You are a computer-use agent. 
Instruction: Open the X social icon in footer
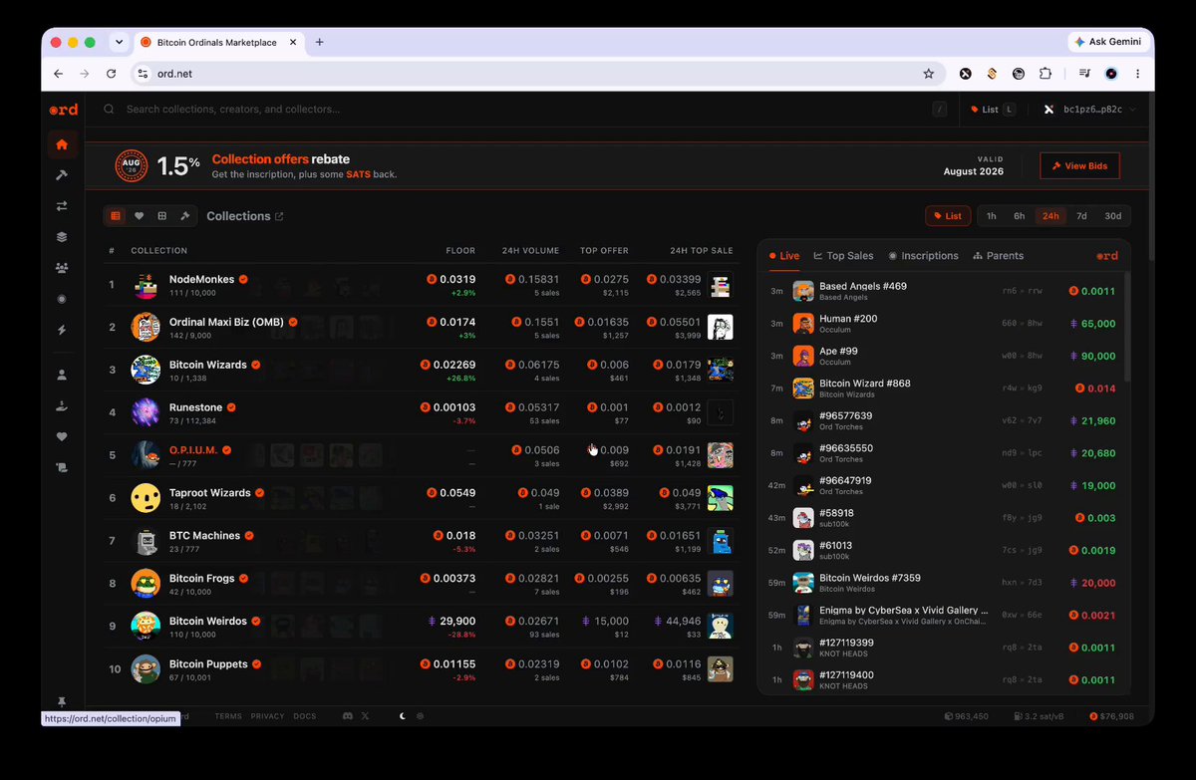pyautogui.click(x=365, y=716)
